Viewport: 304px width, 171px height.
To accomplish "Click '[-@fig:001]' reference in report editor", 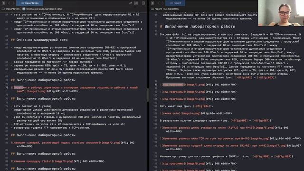I will (x=244, y=77).
